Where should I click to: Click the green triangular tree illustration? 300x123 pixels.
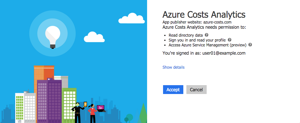coord(142,113)
